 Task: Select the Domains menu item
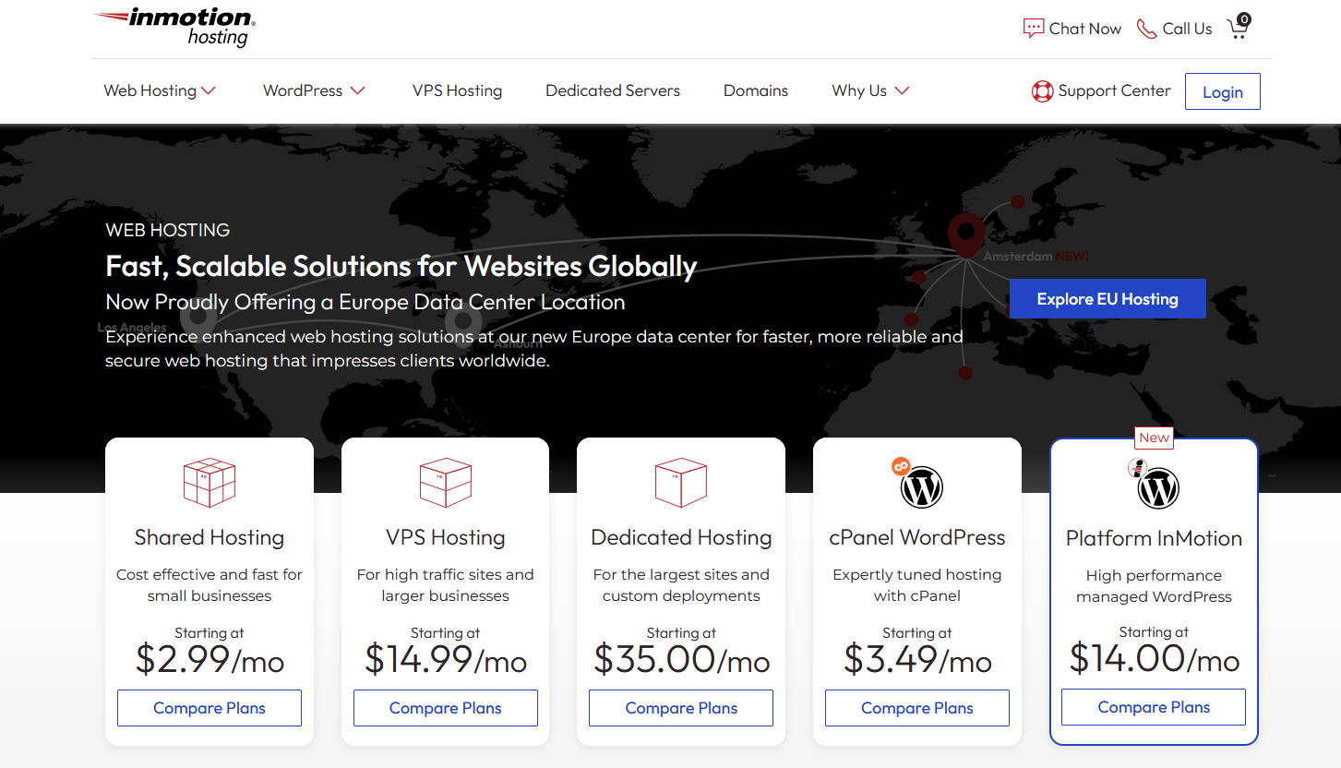[x=756, y=90]
